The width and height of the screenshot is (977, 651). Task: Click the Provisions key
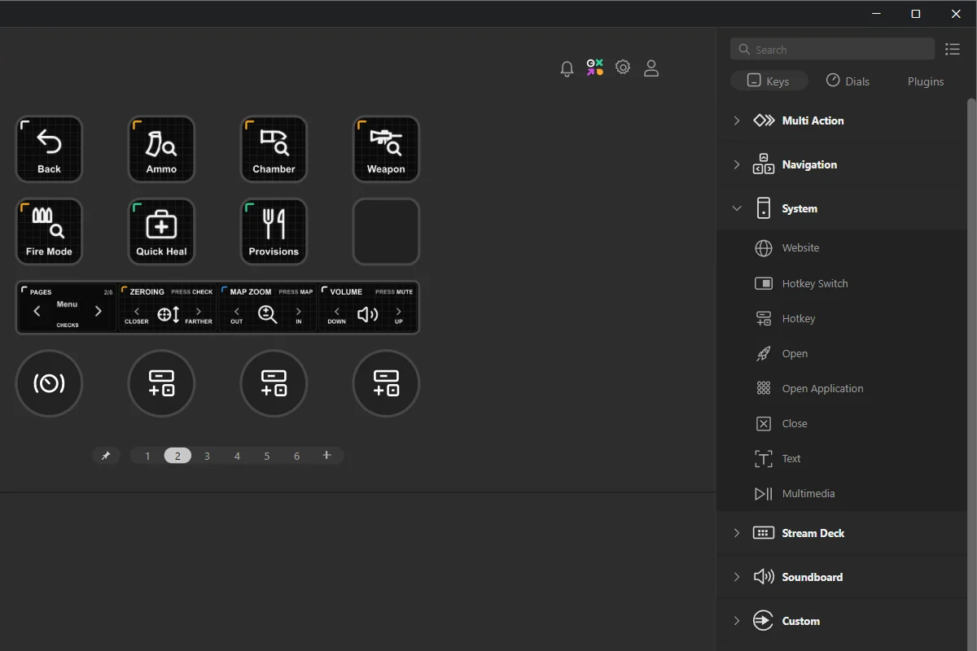coord(274,231)
